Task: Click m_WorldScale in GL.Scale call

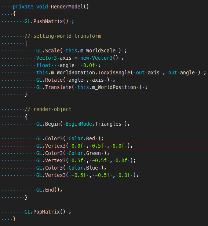Action: pos(98,51)
